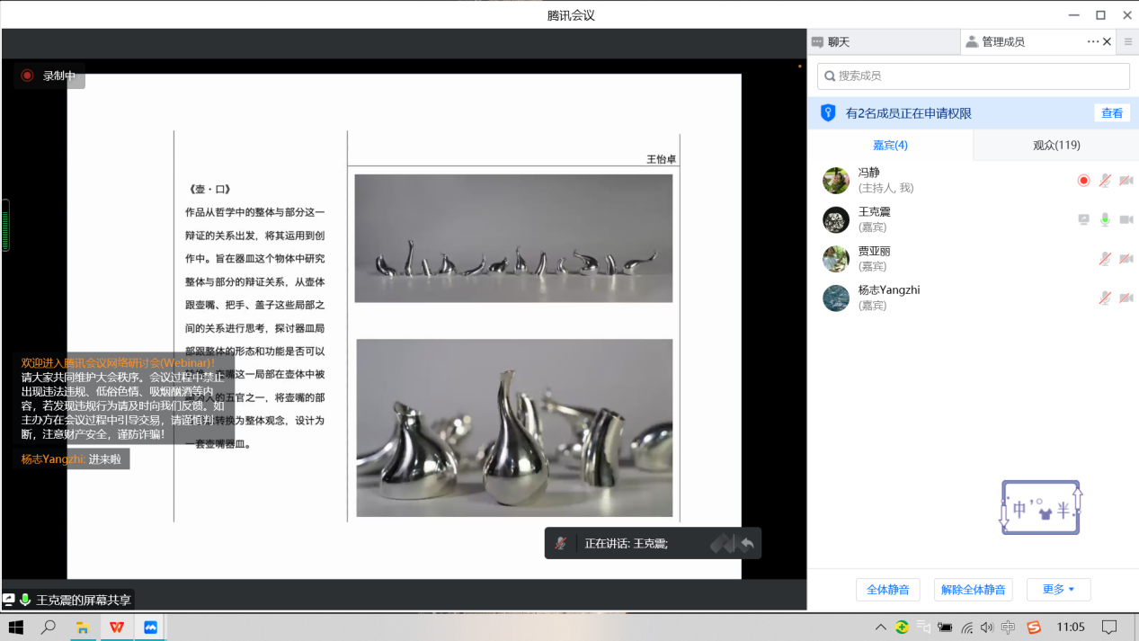Open the side panel hamburger menu
Viewport: 1139px width, 641px height.
click(1128, 41)
